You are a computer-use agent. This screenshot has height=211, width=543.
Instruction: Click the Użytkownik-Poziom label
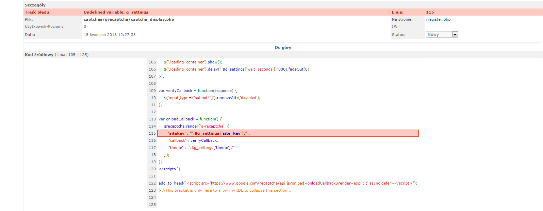tap(44, 26)
